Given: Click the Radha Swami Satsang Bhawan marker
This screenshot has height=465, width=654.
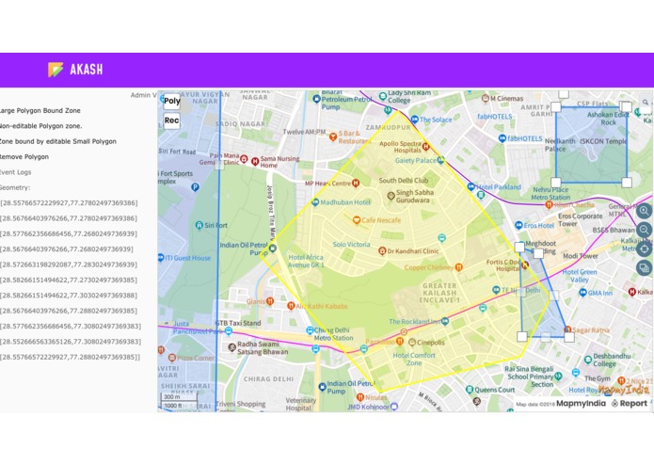Looking at the screenshot, I should tap(232, 347).
